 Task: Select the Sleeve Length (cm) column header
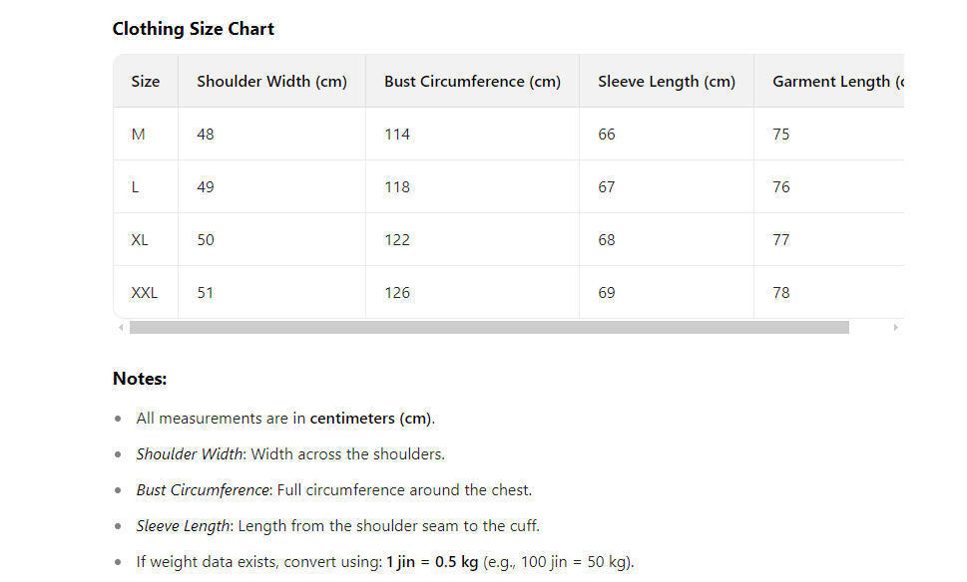pos(666,82)
